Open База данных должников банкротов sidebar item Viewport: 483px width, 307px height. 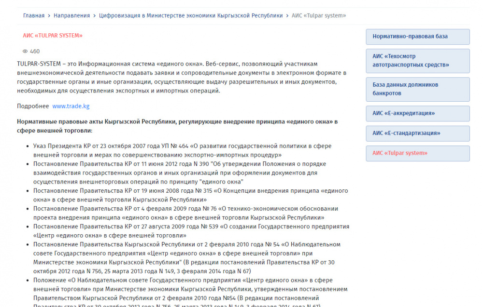[417, 89]
